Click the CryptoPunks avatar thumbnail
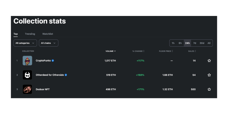The width and height of the screenshot is (228, 114). (27, 61)
